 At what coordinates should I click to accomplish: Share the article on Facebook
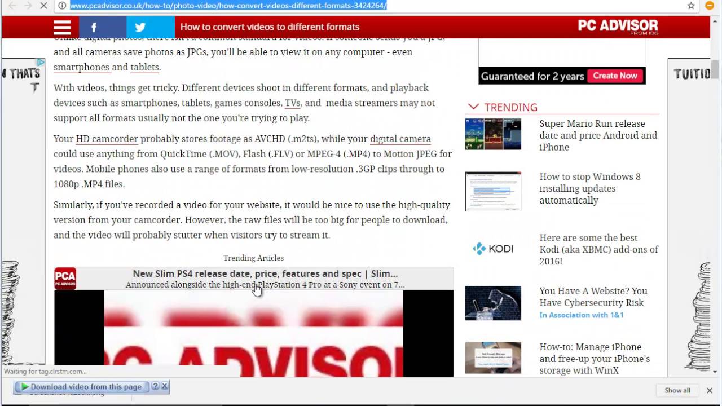[x=94, y=27]
